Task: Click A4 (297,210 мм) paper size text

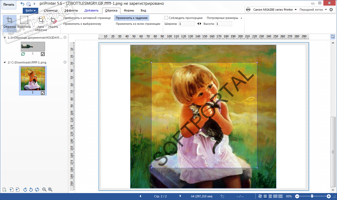Action: tap(202, 196)
